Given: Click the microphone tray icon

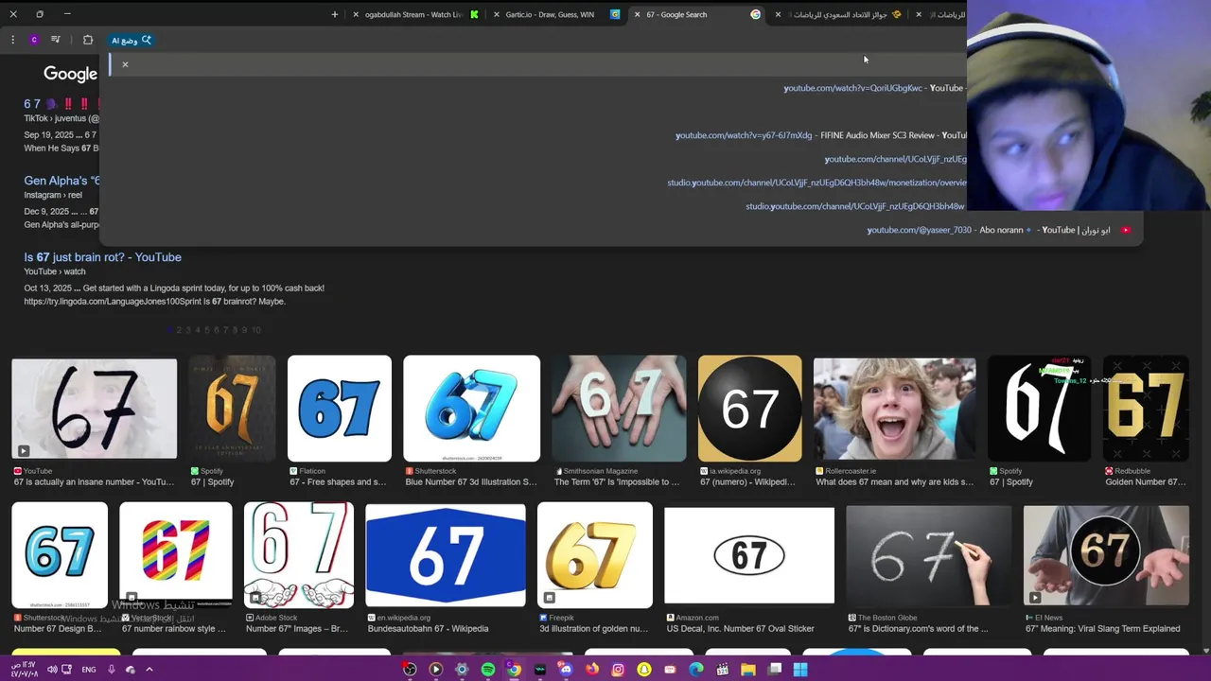Looking at the screenshot, I should point(112,670).
